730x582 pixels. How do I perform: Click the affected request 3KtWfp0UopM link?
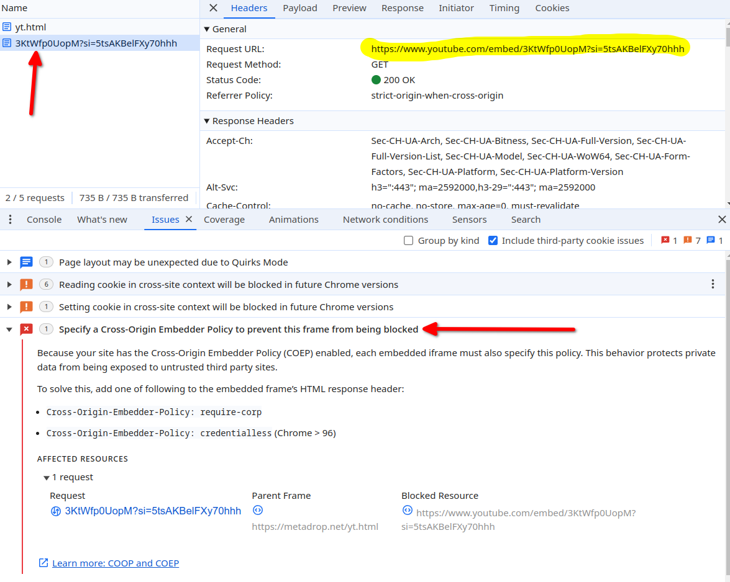(x=152, y=511)
